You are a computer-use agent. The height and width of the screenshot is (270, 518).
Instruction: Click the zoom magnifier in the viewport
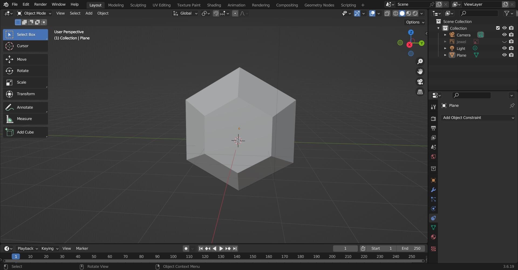point(420,61)
